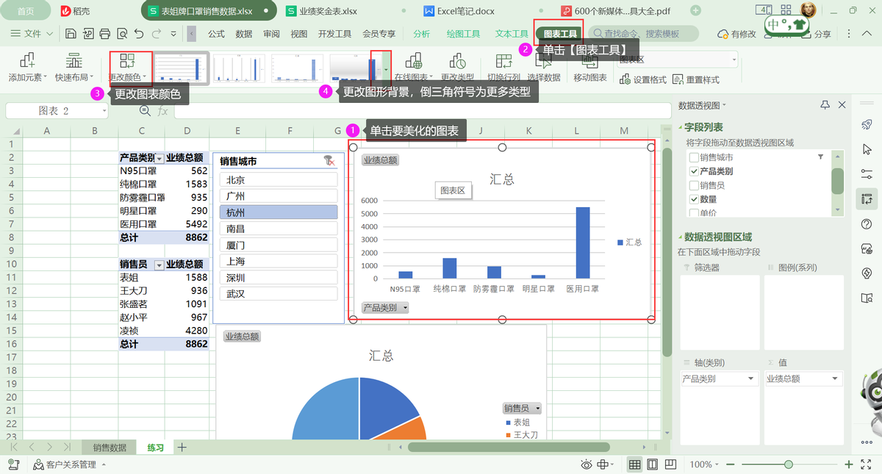
Task: Toggle the 销售城市 field checkbox
Action: (693, 157)
